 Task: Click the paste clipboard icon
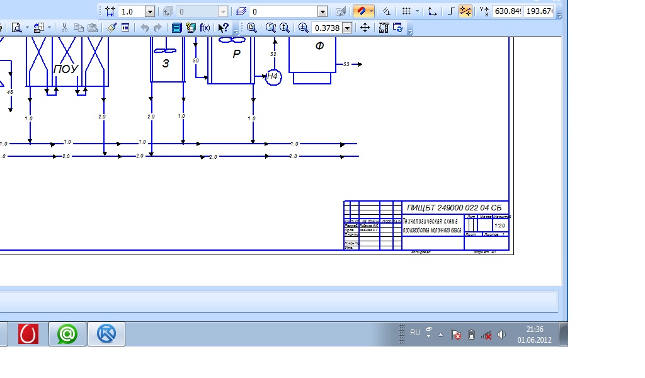pos(93,28)
